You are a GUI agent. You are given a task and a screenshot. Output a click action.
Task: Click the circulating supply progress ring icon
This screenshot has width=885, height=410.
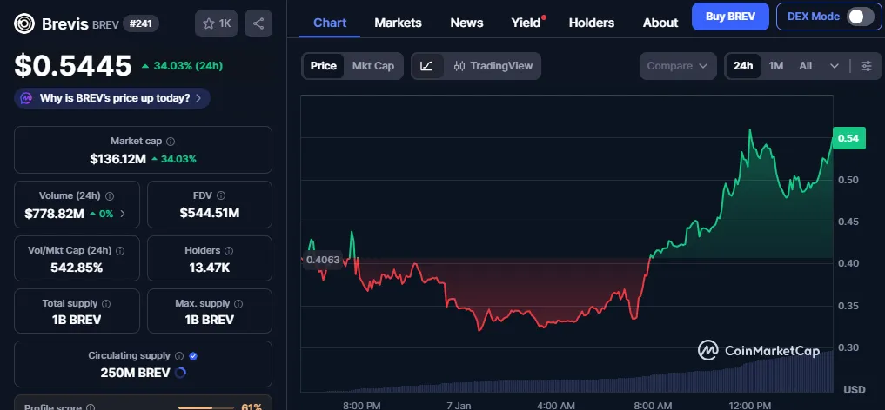click(180, 373)
